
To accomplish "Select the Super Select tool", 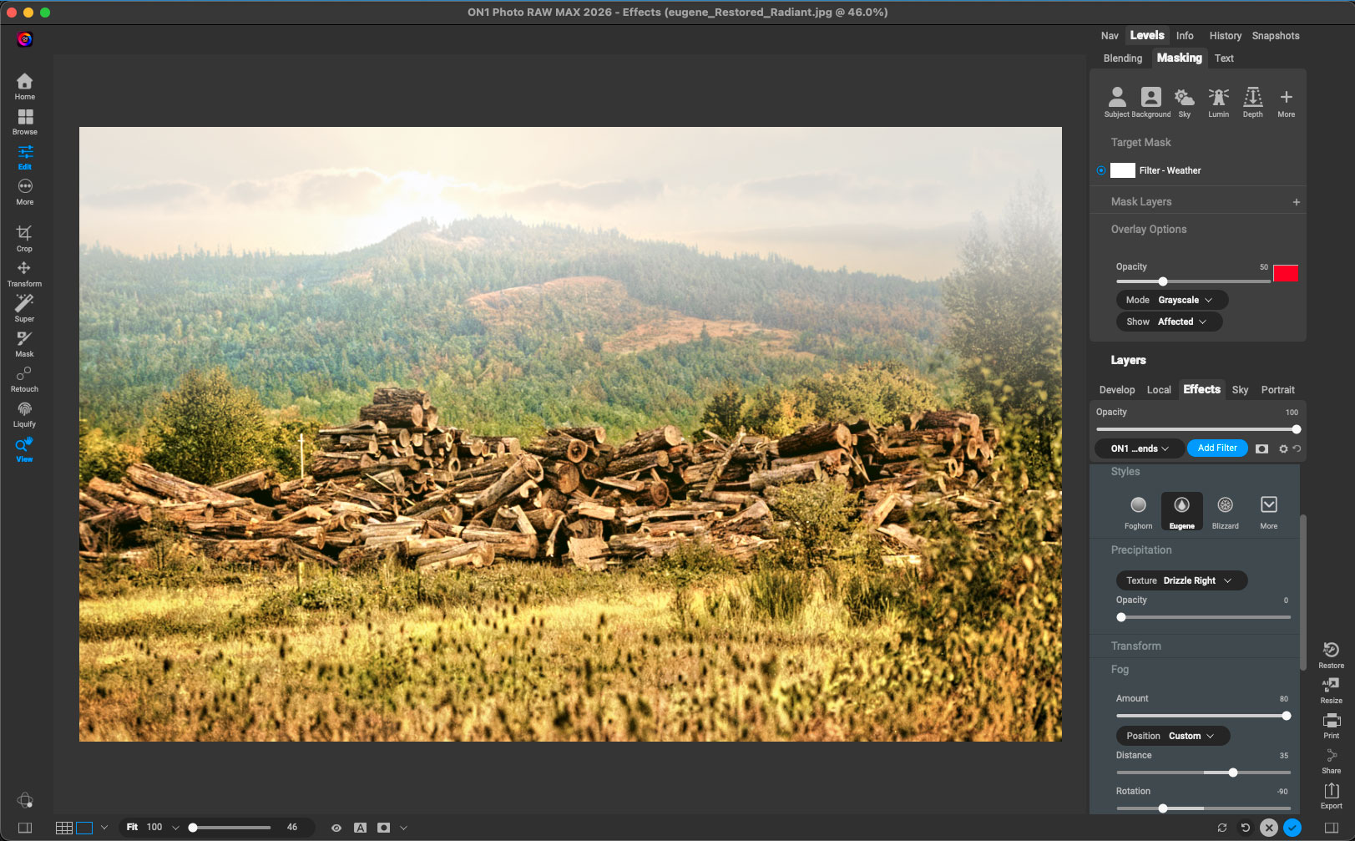I will (24, 308).
